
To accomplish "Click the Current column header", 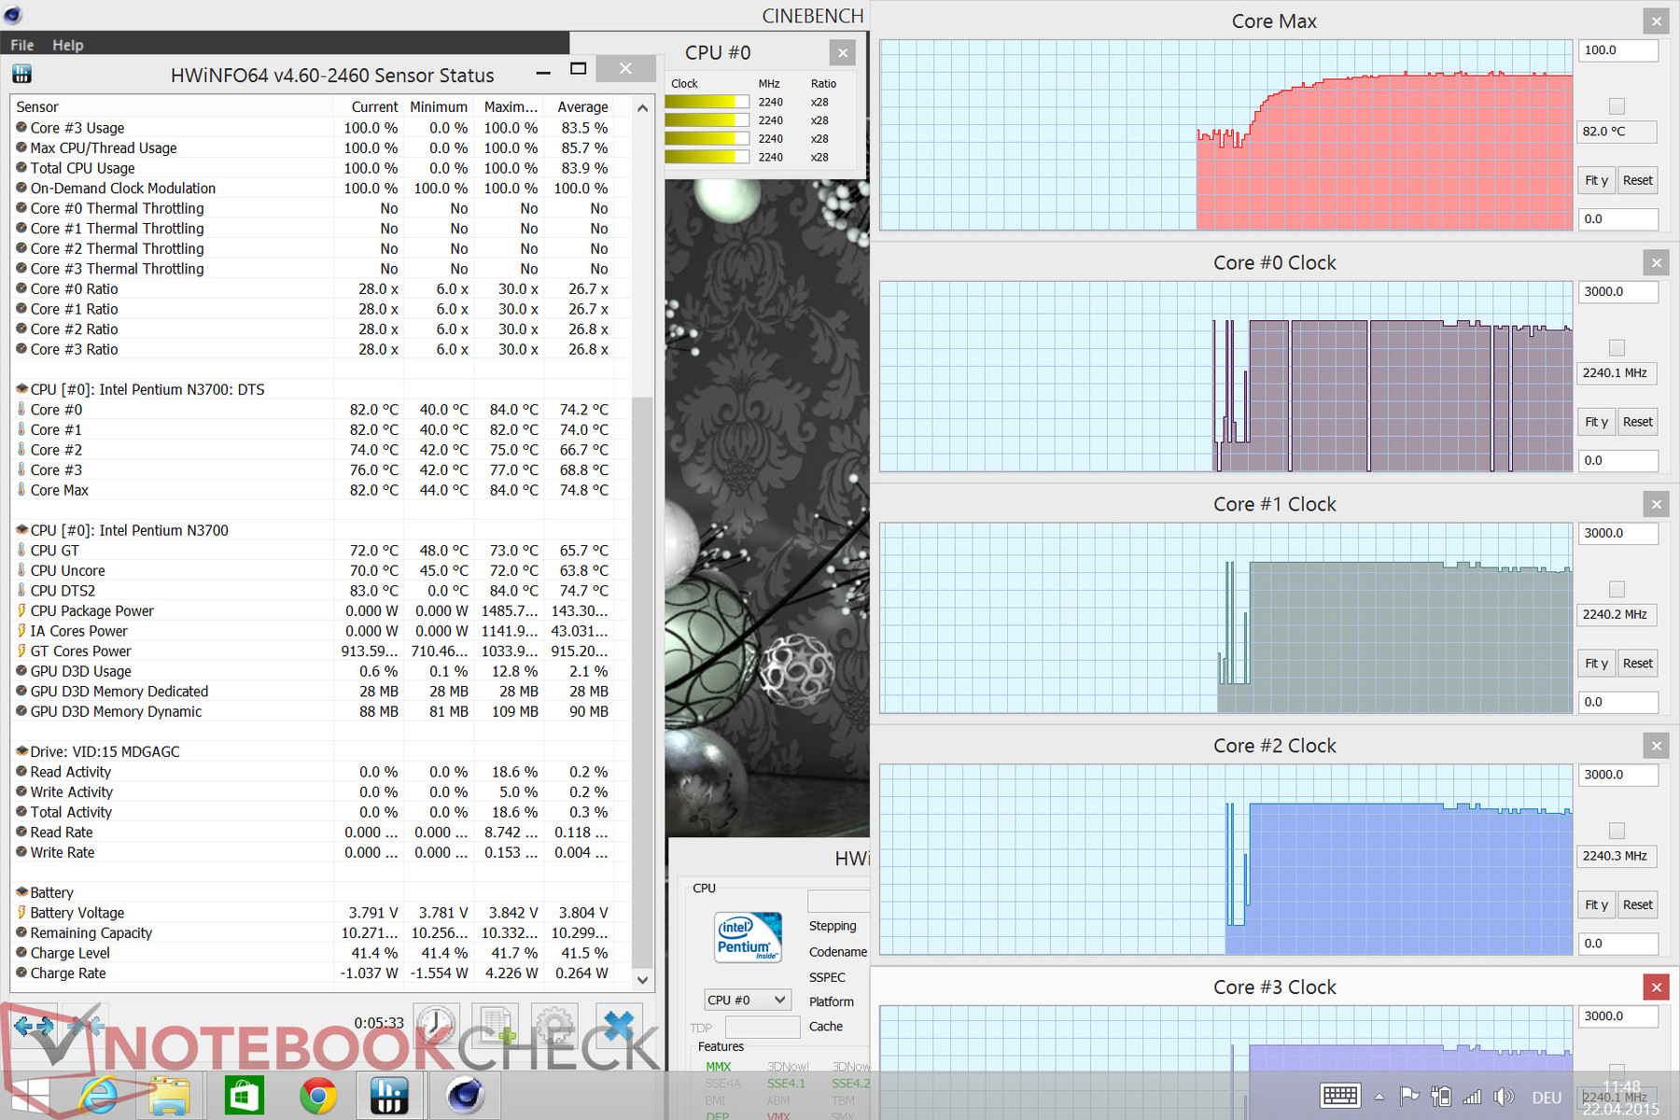I will click(x=368, y=106).
